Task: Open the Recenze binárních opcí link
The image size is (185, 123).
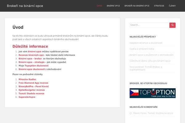Action: coord(31,55)
